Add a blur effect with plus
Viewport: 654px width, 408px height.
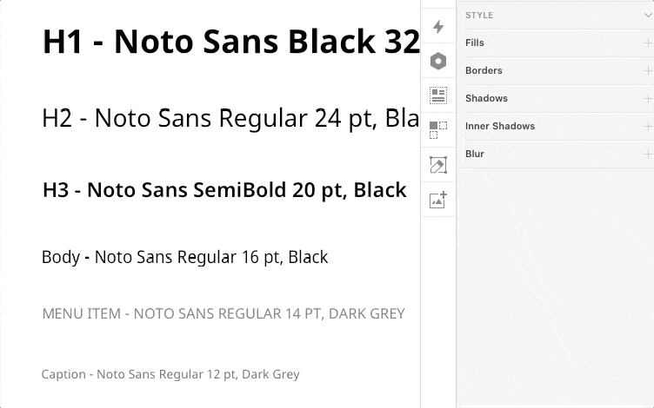coord(648,154)
